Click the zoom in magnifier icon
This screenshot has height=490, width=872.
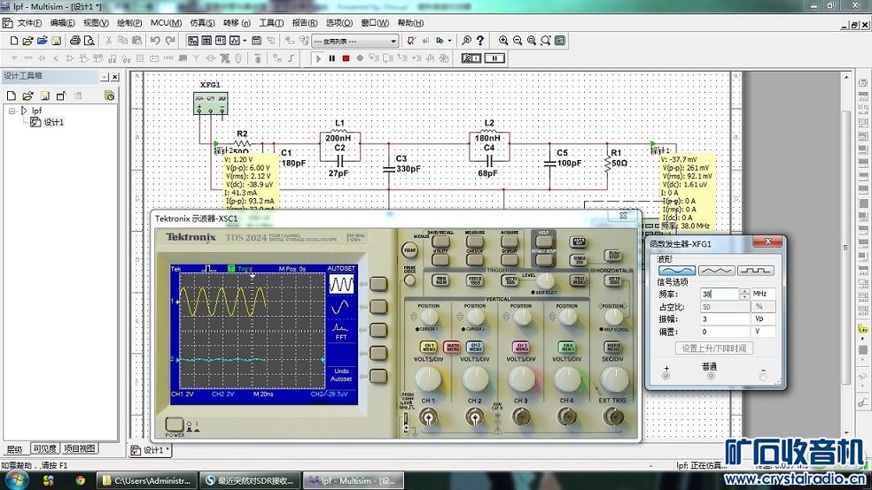(503, 41)
